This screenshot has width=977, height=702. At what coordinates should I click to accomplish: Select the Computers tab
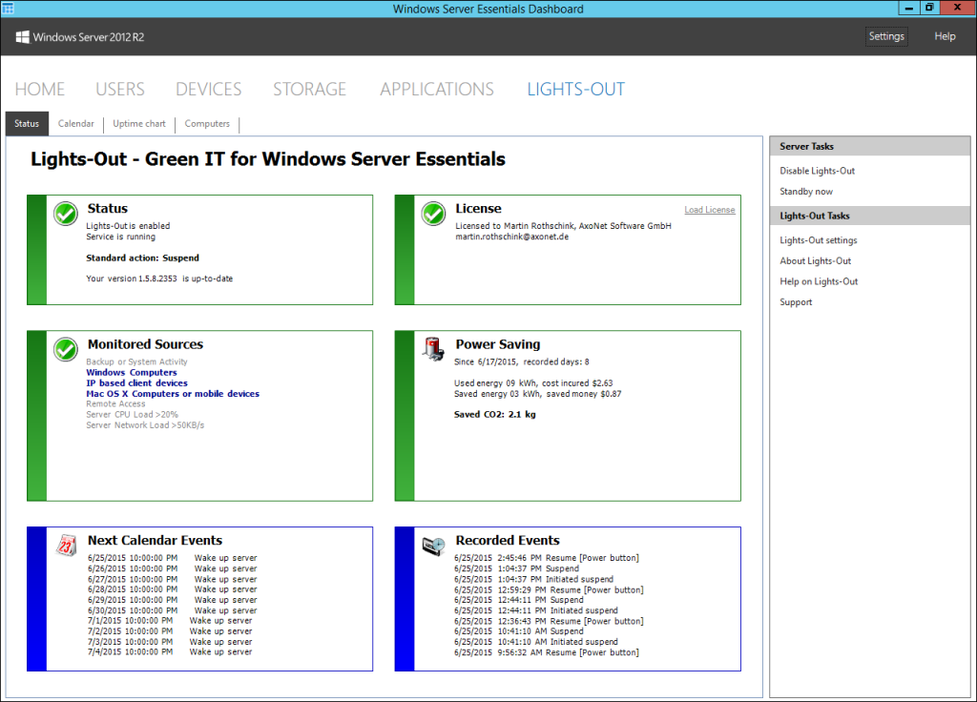[x=206, y=123]
